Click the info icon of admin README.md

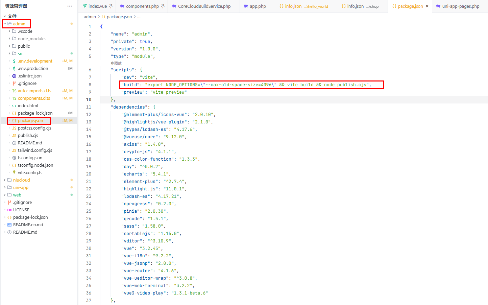pyautogui.click(x=14, y=143)
